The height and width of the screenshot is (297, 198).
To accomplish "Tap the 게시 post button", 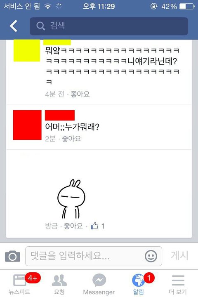I will coord(179,255).
